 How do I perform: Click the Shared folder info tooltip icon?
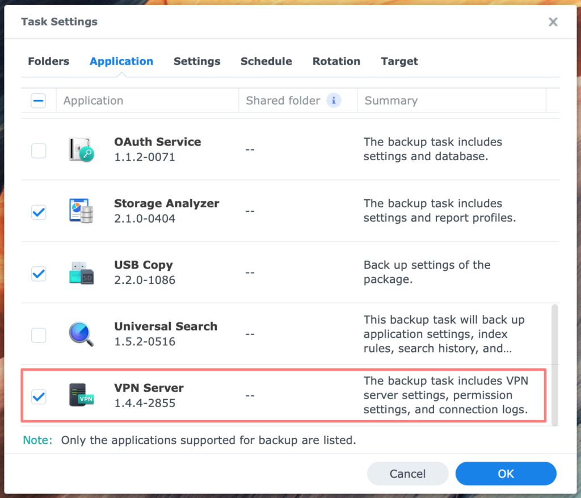click(x=334, y=100)
